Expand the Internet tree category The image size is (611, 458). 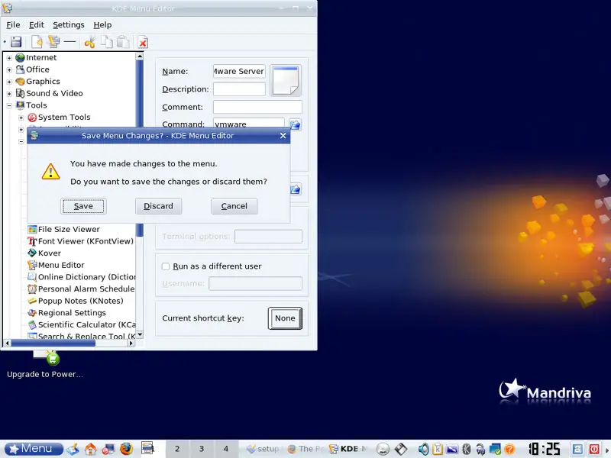(x=9, y=58)
